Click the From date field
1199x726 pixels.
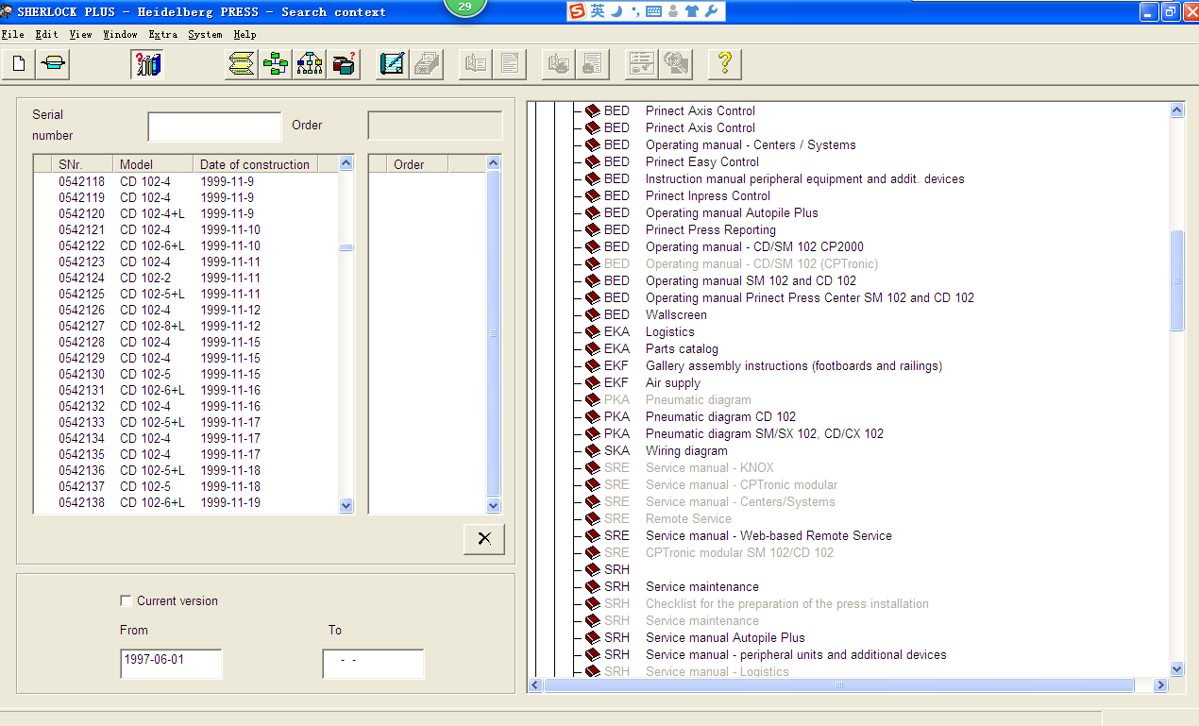pos(171,661)
